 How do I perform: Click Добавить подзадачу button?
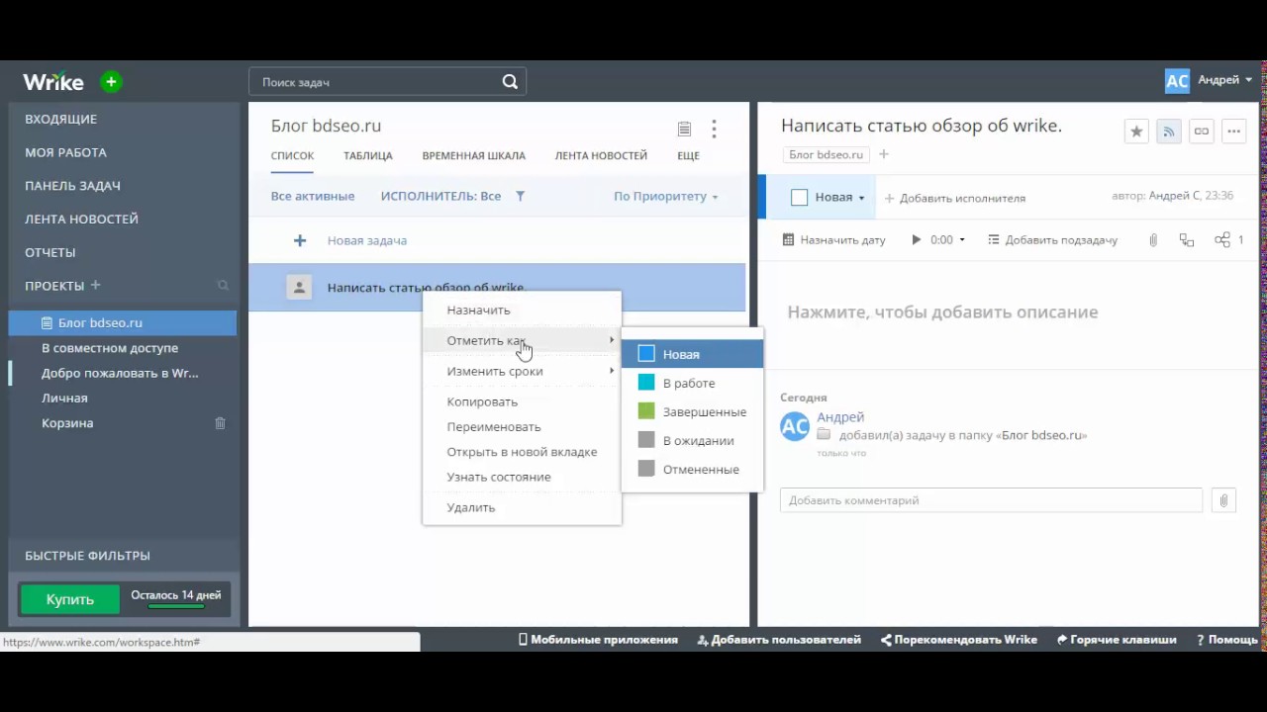point(1052,240)
